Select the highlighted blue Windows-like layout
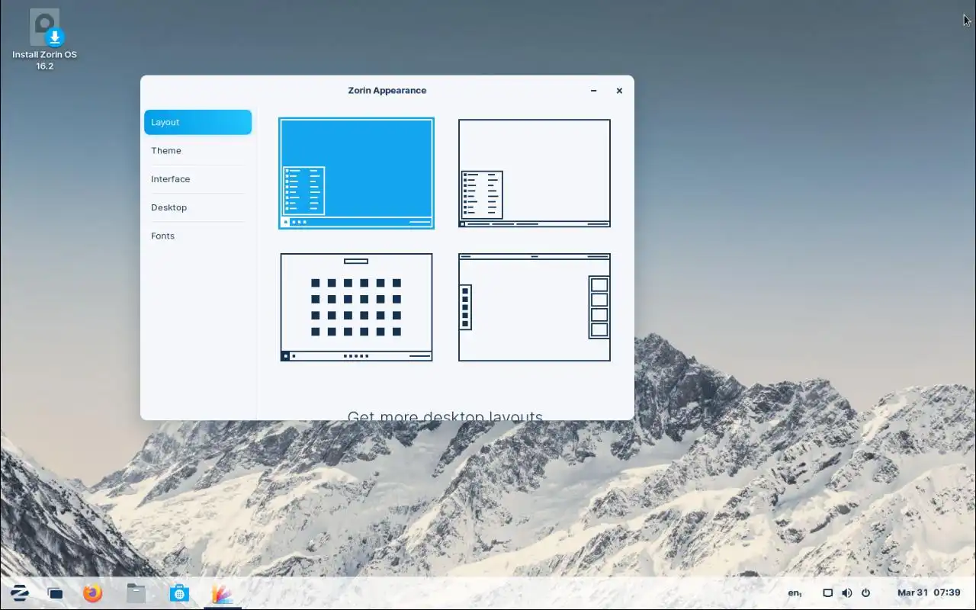Viewport: 976px width, 610px height. (356, 173)
